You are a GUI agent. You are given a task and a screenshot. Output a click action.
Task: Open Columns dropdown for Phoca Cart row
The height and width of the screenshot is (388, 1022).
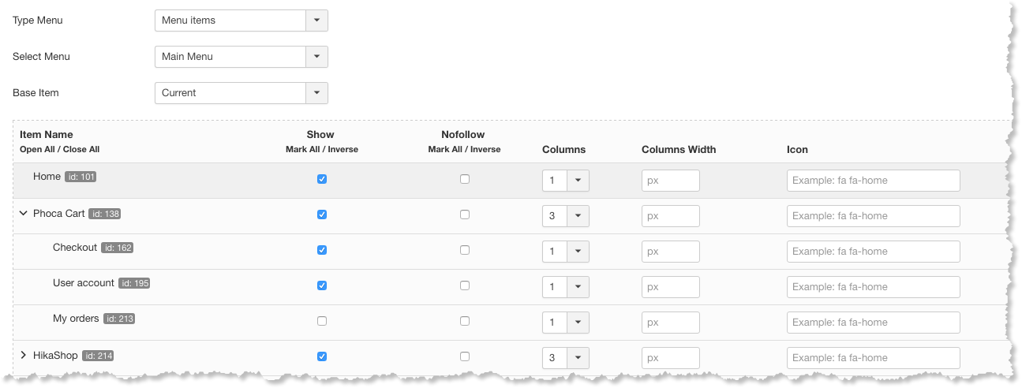[x=578, y=216]
